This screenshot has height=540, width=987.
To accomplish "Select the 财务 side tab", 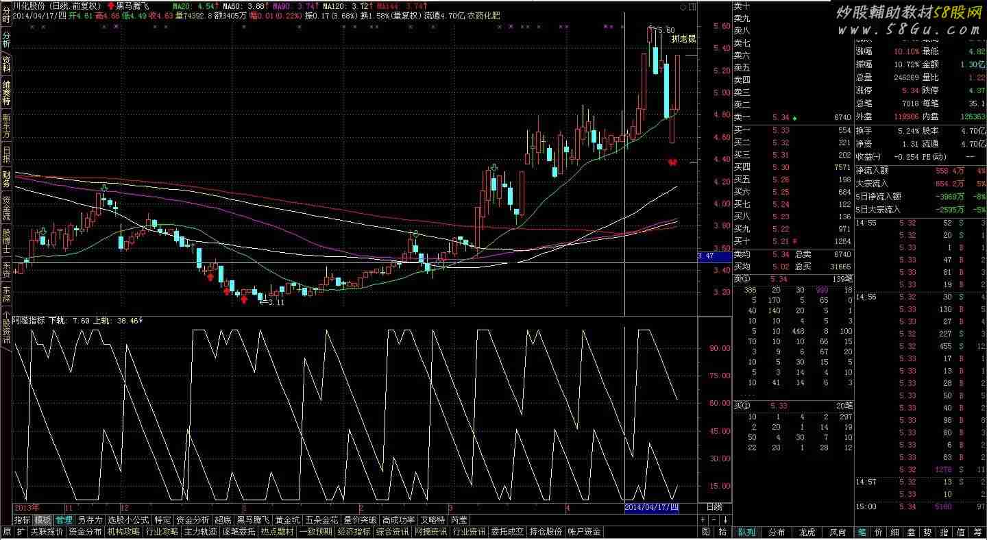I will click(x=6, y=180).
